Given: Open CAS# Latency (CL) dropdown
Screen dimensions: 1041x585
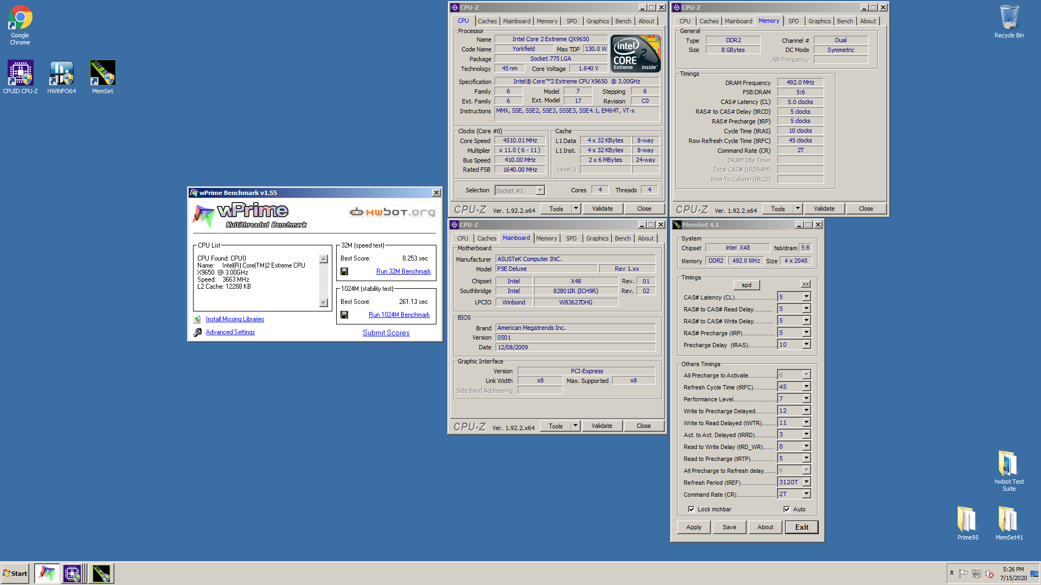Looking at the screenshot, I should pos(806,297).
